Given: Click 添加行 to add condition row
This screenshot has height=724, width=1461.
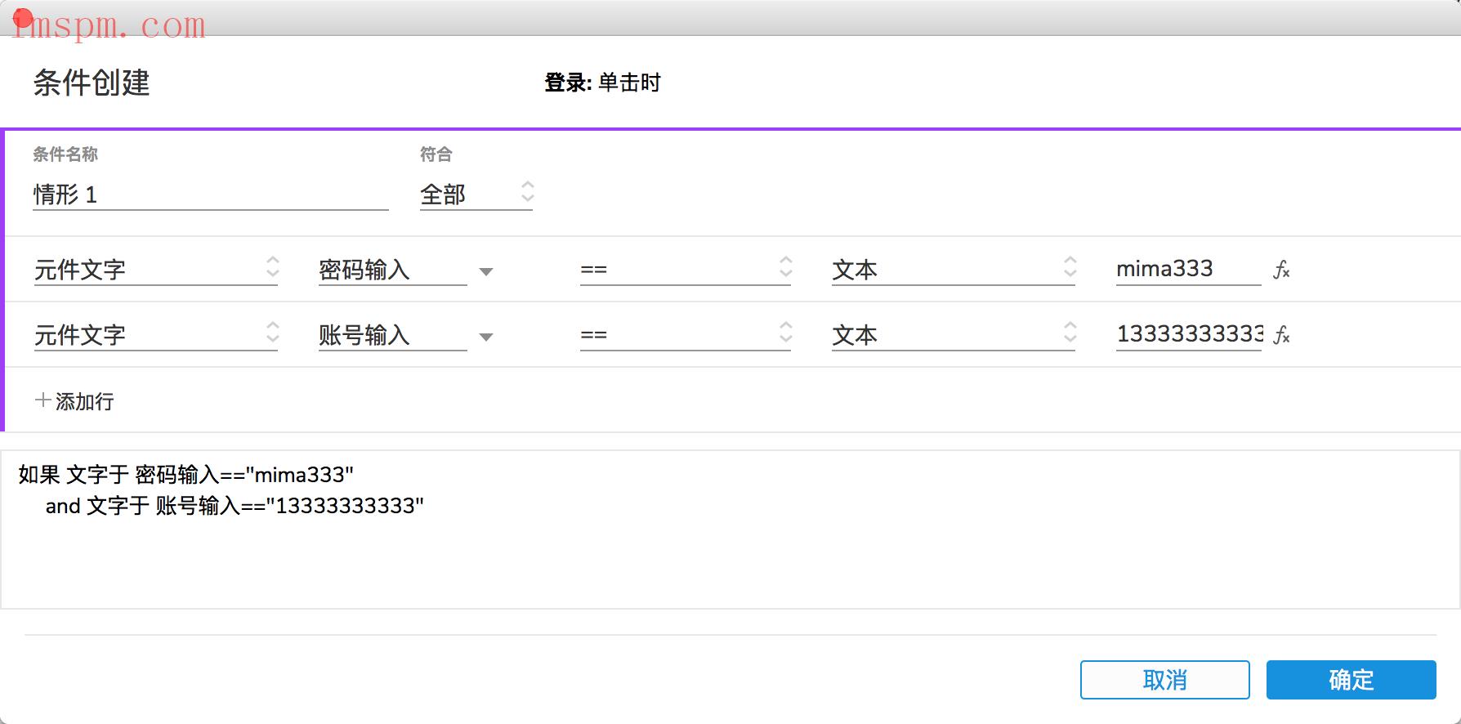Looking at the screenshot, I should tap(74, 401).
